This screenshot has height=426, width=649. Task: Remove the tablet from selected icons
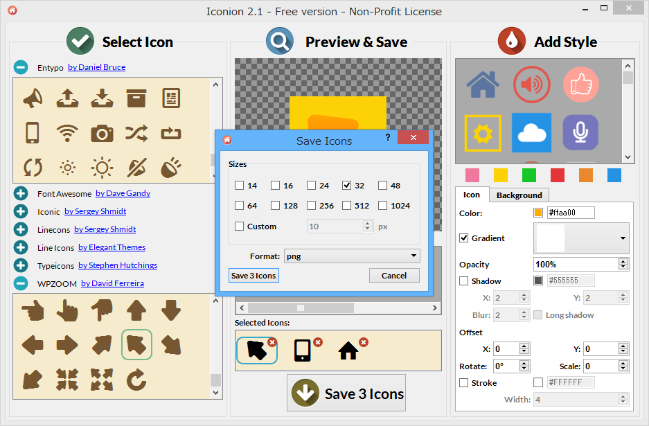[318, 342]
